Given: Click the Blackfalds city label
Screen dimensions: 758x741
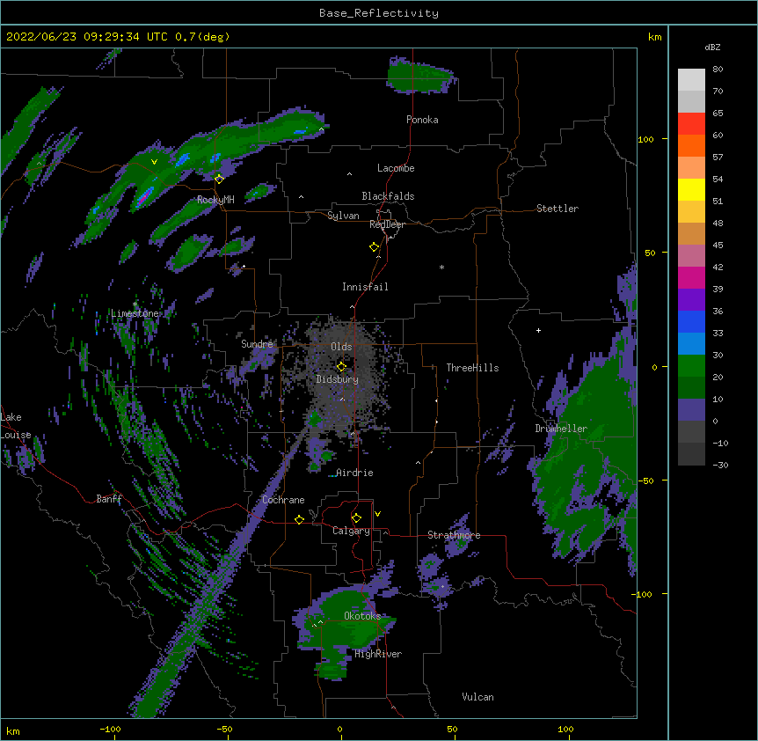Looking at the screenshot, I should click(388, 196).
